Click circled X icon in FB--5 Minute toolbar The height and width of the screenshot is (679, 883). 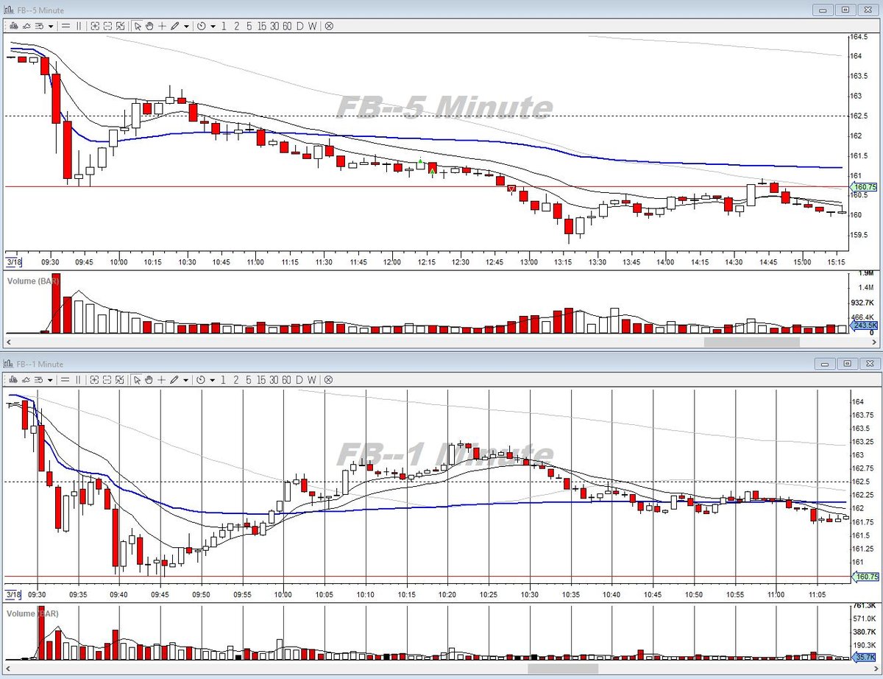329,26
